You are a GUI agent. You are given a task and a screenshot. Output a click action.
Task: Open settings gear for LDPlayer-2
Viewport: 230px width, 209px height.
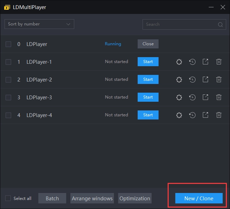(179, 79)
